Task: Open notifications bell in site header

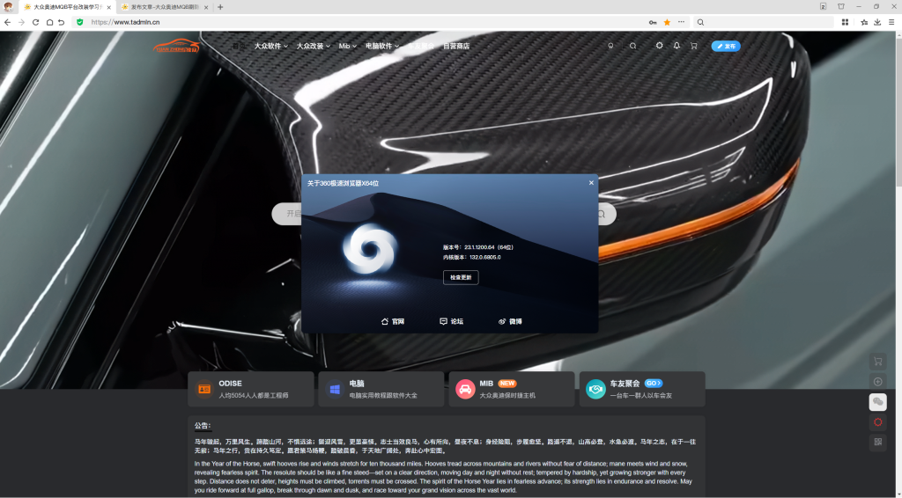Action: point(676,46)
